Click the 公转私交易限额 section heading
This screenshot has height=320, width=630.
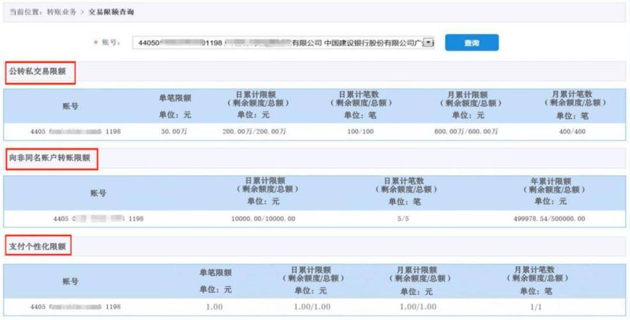38,72
